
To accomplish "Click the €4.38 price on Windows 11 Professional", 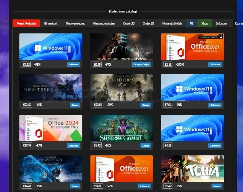I will coord(26,64).
